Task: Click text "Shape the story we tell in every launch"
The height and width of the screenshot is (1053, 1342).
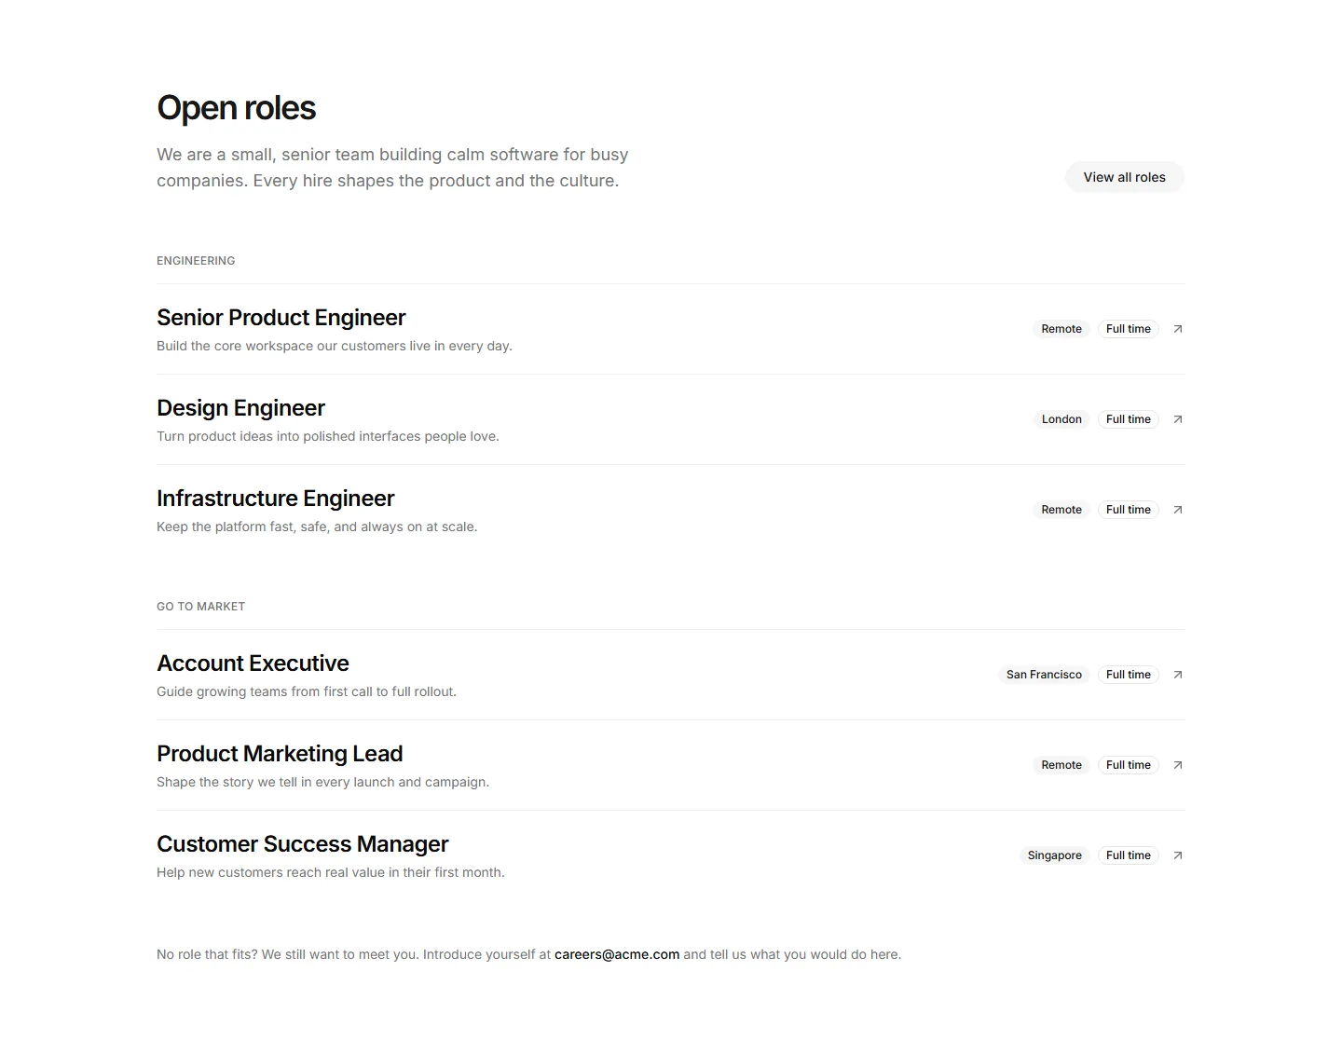Action: [277, 782]
